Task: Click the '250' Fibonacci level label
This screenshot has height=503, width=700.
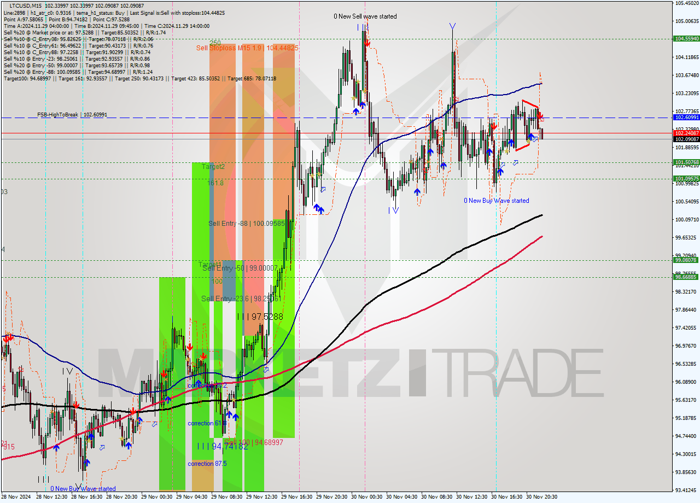Action: click(215, 43)
